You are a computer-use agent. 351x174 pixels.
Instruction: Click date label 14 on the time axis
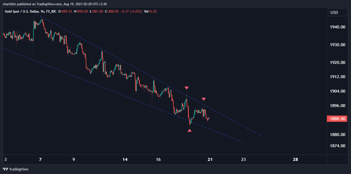coord(125,159)
